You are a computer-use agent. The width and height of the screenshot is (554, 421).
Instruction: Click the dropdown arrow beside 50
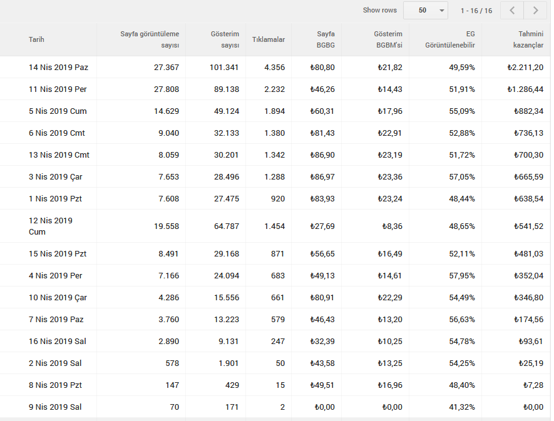442,11
